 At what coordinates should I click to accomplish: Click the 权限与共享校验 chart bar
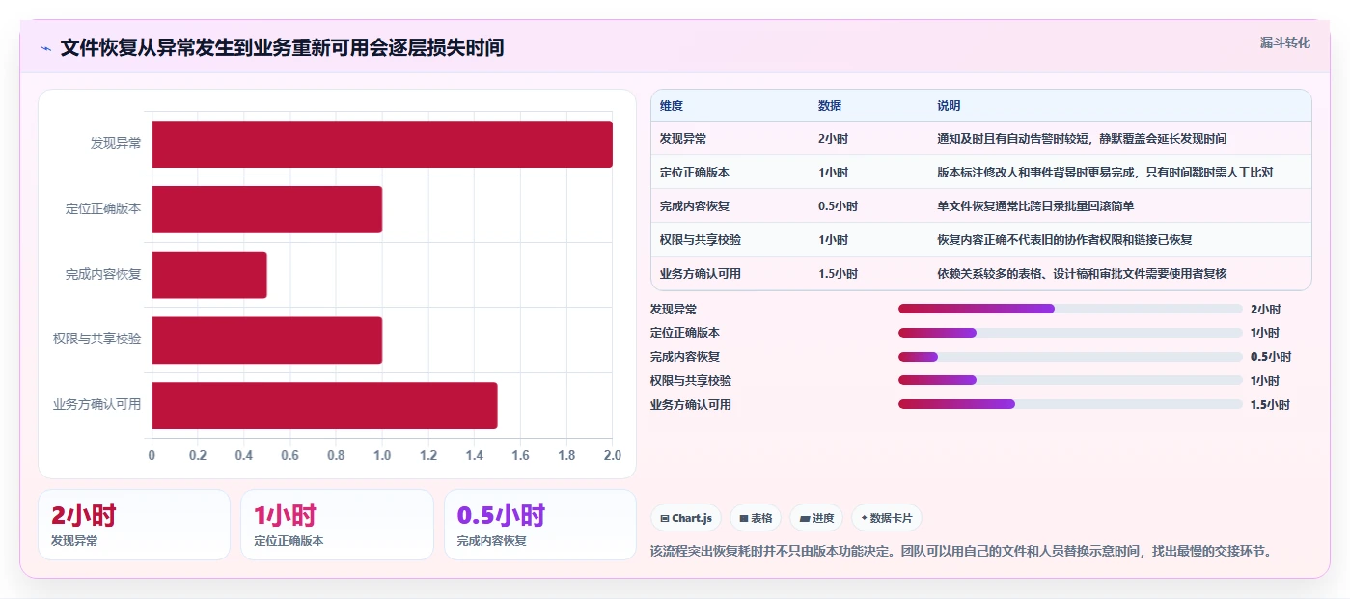[267, 340]
